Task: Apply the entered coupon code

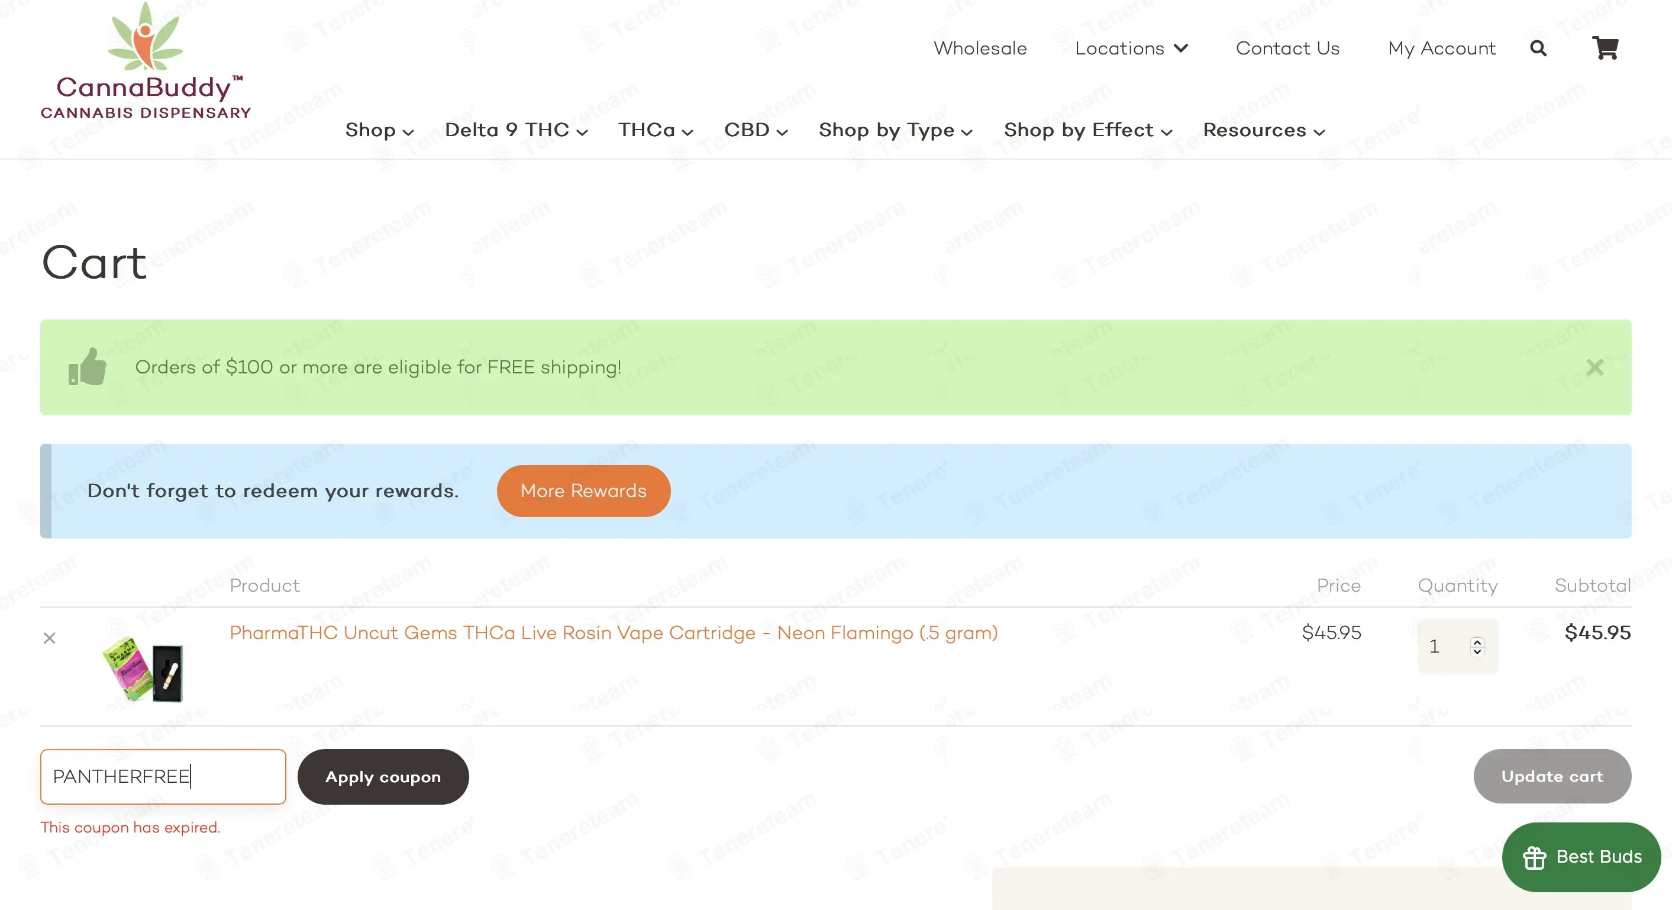Action: (x=383, y=776)
